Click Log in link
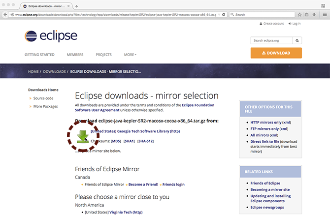The width and height of the screenshot is (330, 215). pyautogui.click(x=295, y=24)
